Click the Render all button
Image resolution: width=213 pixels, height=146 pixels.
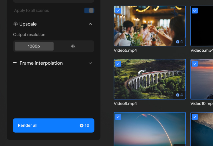point(54,125)
